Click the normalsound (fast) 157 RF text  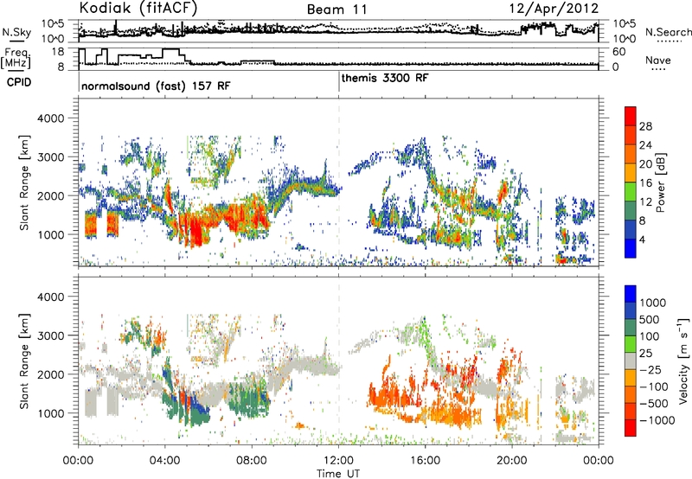pyautogui.click(x=156, y=86)
